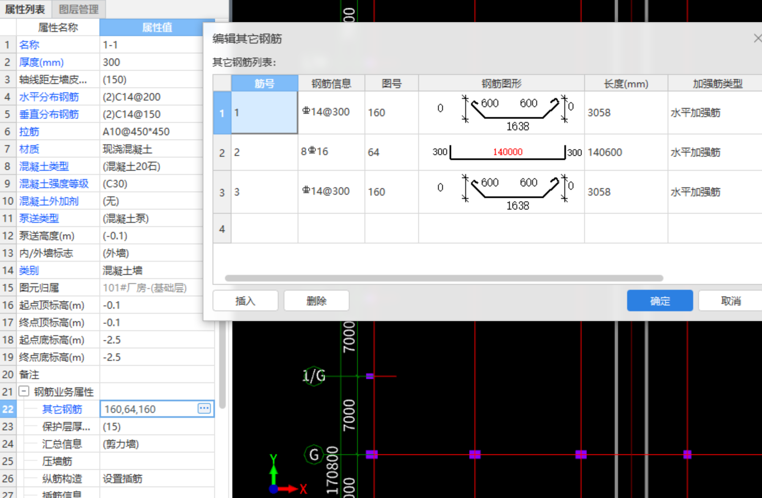
Task: Click the property panel vertical scrollbar
Action: 222,364
